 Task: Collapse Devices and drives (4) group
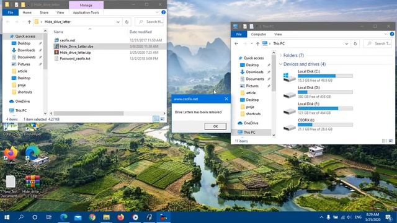[280, 64]
